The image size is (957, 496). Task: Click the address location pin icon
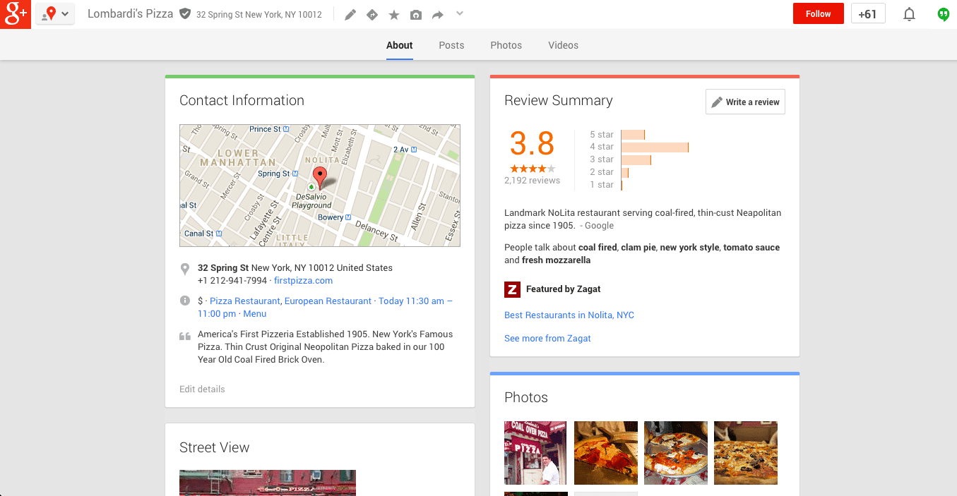(x=185, y=269)
